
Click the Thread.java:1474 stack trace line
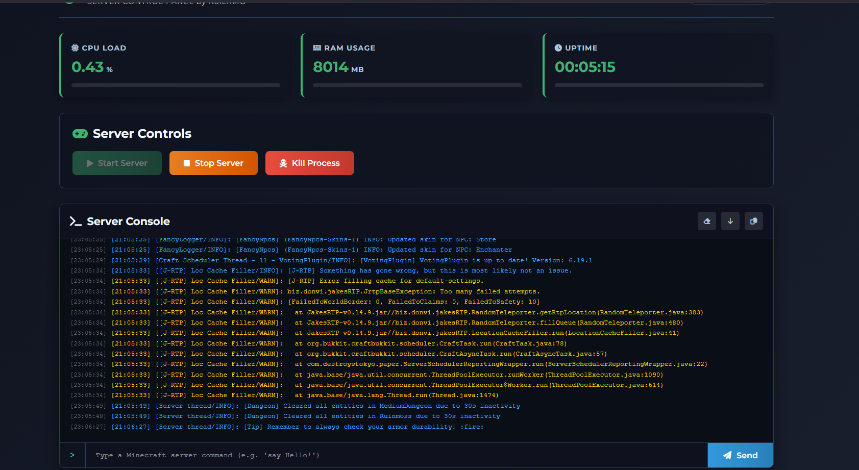tap(285, 395)
